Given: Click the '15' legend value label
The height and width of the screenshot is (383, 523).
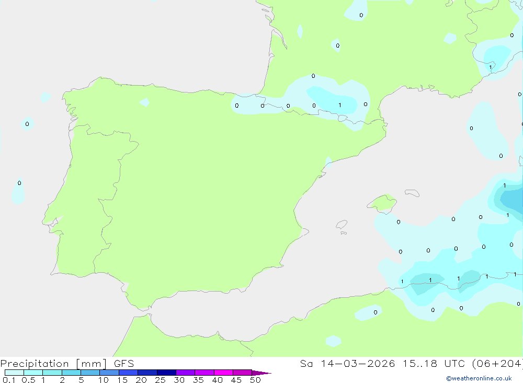Looking at the screenshot, I should 122,380.
